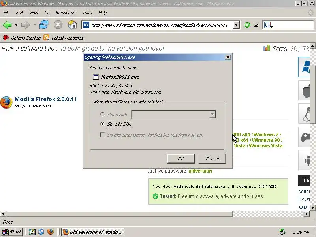This screenshot has width=316, height=237.
Task: Click the Stop loading icon
Action: click(x=58, y=25)
